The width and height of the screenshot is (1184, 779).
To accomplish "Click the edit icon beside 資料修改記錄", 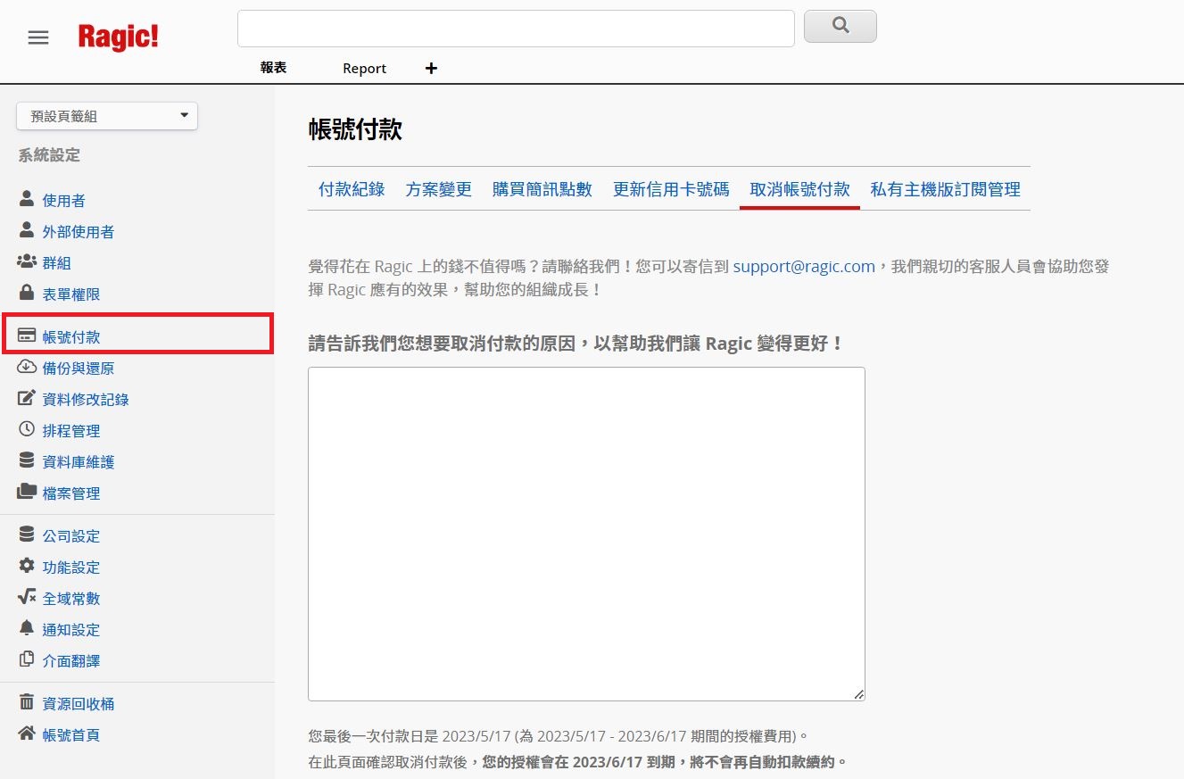I will pyautogui.click(x=27, y=398).
